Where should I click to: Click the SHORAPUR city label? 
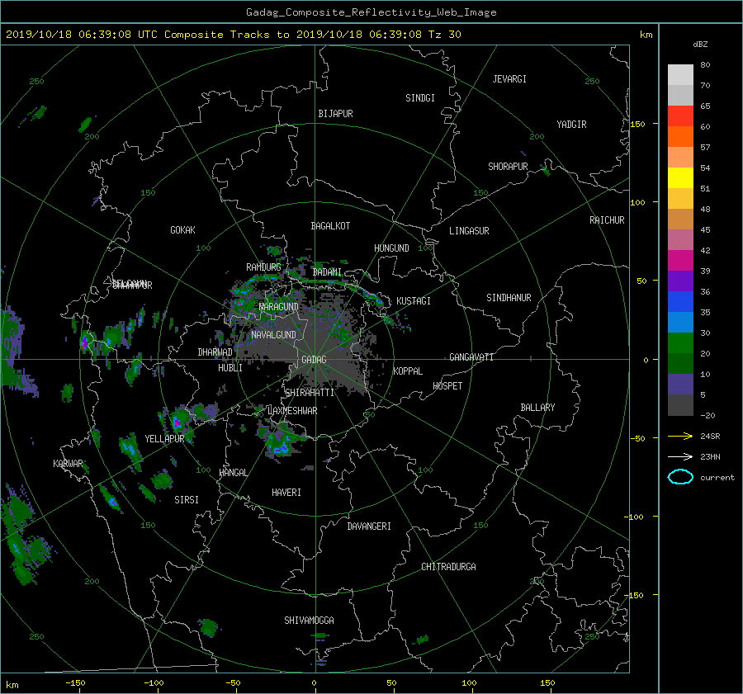[x=508, y=167]
